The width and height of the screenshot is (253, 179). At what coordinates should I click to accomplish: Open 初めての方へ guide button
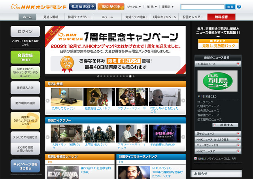(25, 72)
